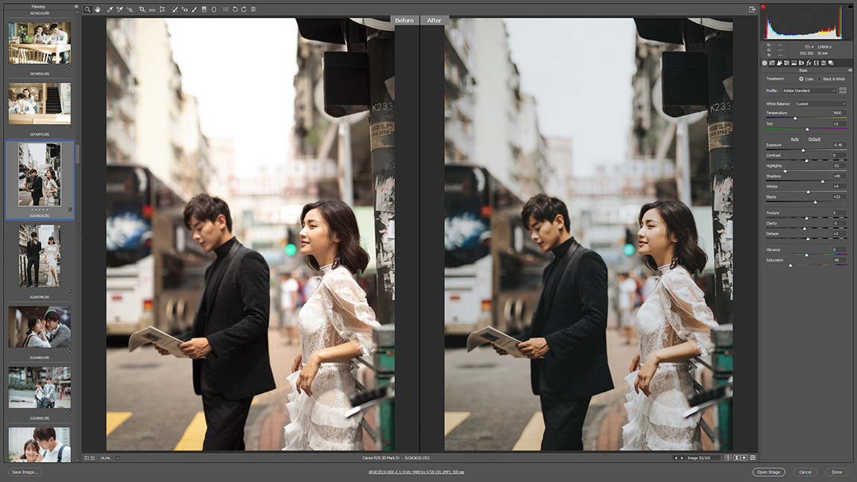Viewport: 857px width, 482px height.
Task: Select Black & White treatment option
Action: tap(820, 79)
